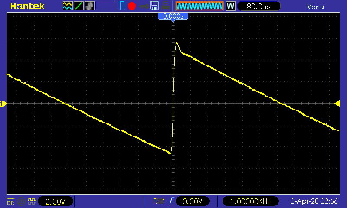This screenshot has height=208, width=347.
Task: Click the 1.00000KHz frequency readout
Action: point(250,201)
